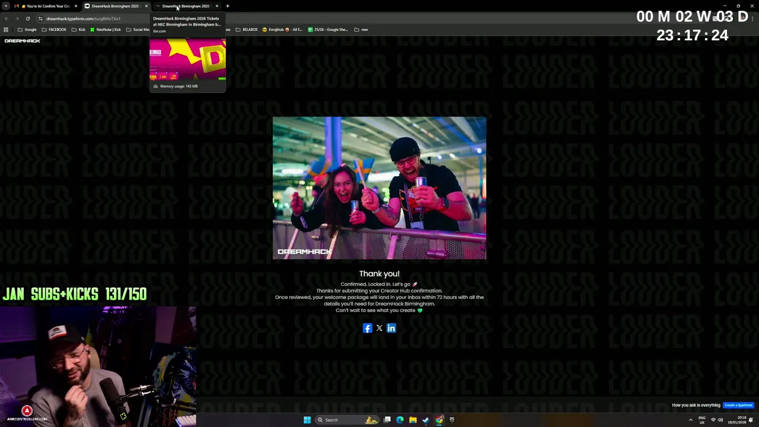The height and width of the screenshot is (427, 759).
Task: Click the DreamHack crowd photo
Action: (379, 188)
